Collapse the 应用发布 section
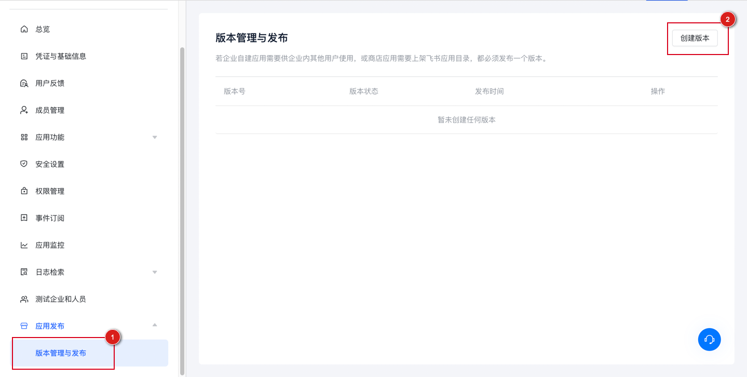Viewport: 747px width, 377px height. click(154, 324)
